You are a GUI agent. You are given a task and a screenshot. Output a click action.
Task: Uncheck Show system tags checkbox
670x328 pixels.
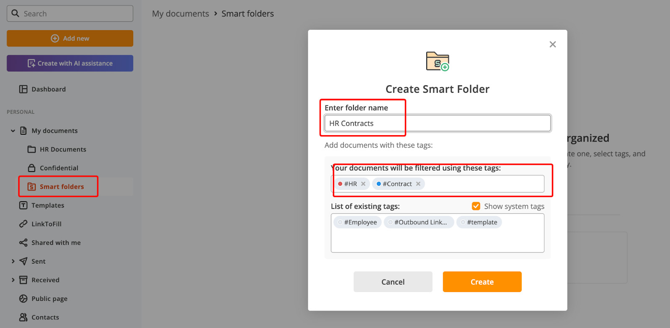(x=476, y=206)
